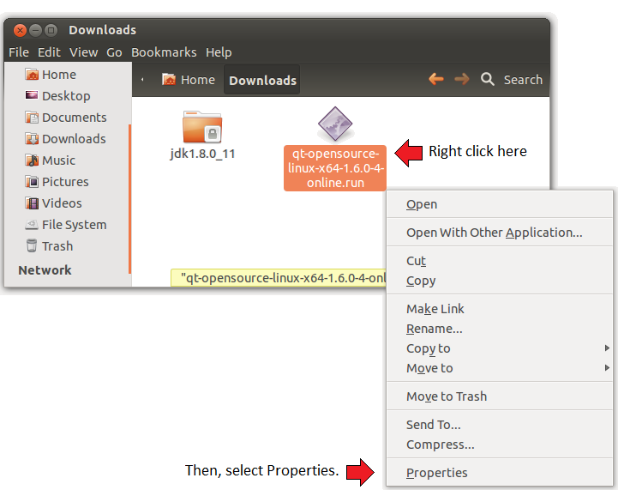Click the Videos label in sidebar
The image size is (618, 490).
(62, 203)
